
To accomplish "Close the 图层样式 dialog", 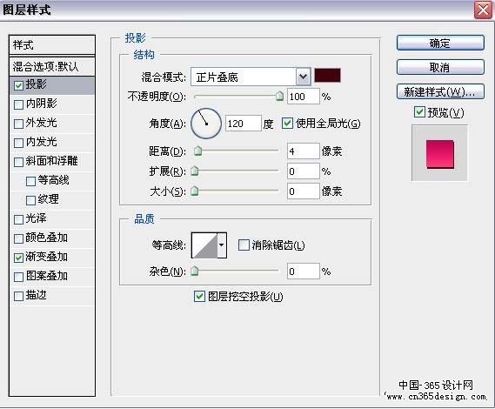I will pyautogui.click(x=483, y=10).
